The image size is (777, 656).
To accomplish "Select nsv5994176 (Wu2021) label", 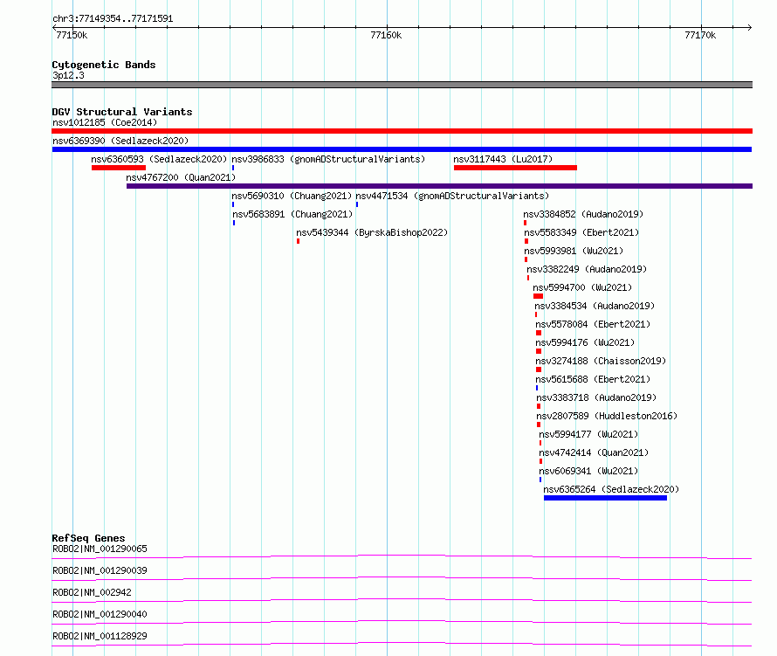I will [x=585, y=342].
